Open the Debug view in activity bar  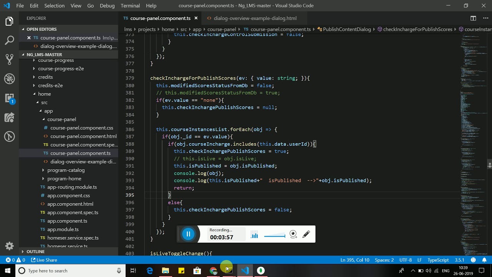[x=9, y=78]
